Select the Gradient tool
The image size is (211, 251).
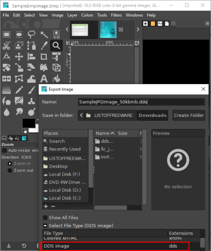point(7,90)
